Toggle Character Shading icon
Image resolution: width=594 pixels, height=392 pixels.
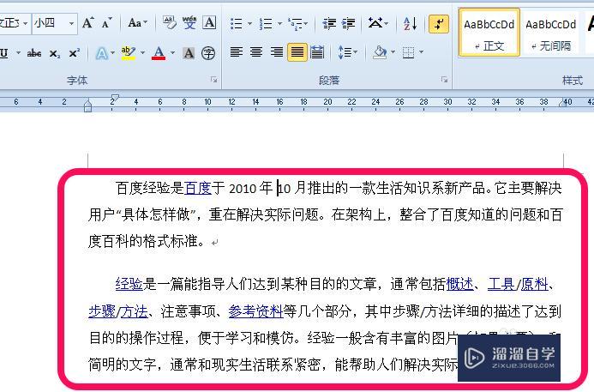189,53
